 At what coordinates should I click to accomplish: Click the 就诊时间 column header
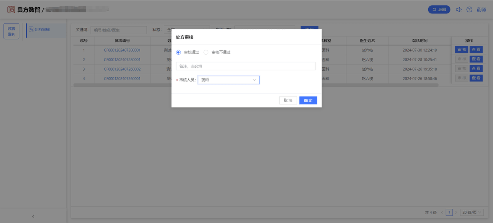[420, 41]
